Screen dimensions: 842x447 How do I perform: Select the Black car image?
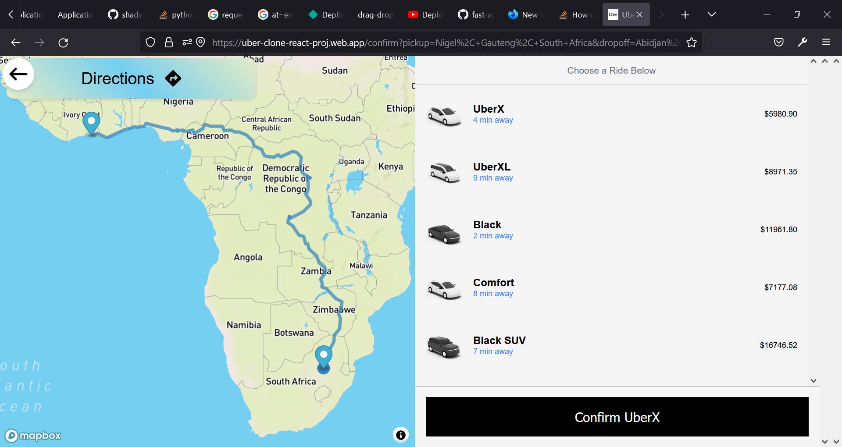click(x=444, y=234)
